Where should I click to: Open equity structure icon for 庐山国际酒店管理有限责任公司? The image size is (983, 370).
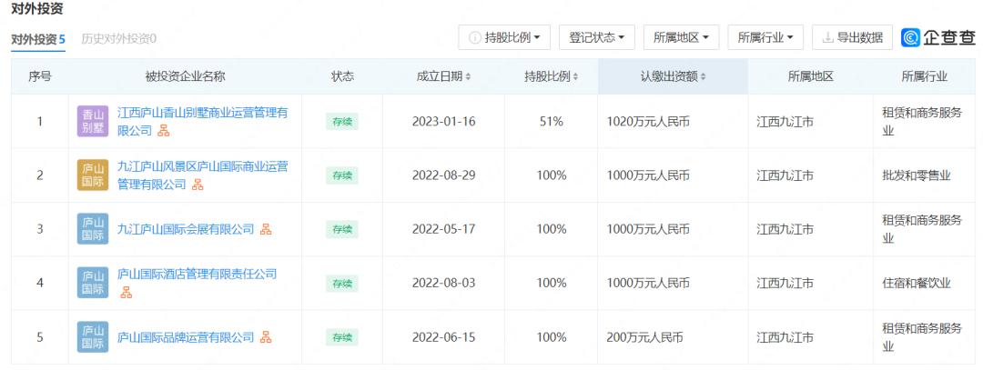126,293
